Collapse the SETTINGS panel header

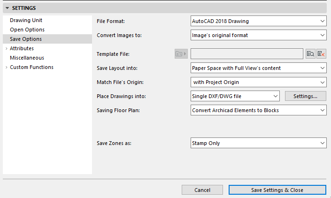8,8
